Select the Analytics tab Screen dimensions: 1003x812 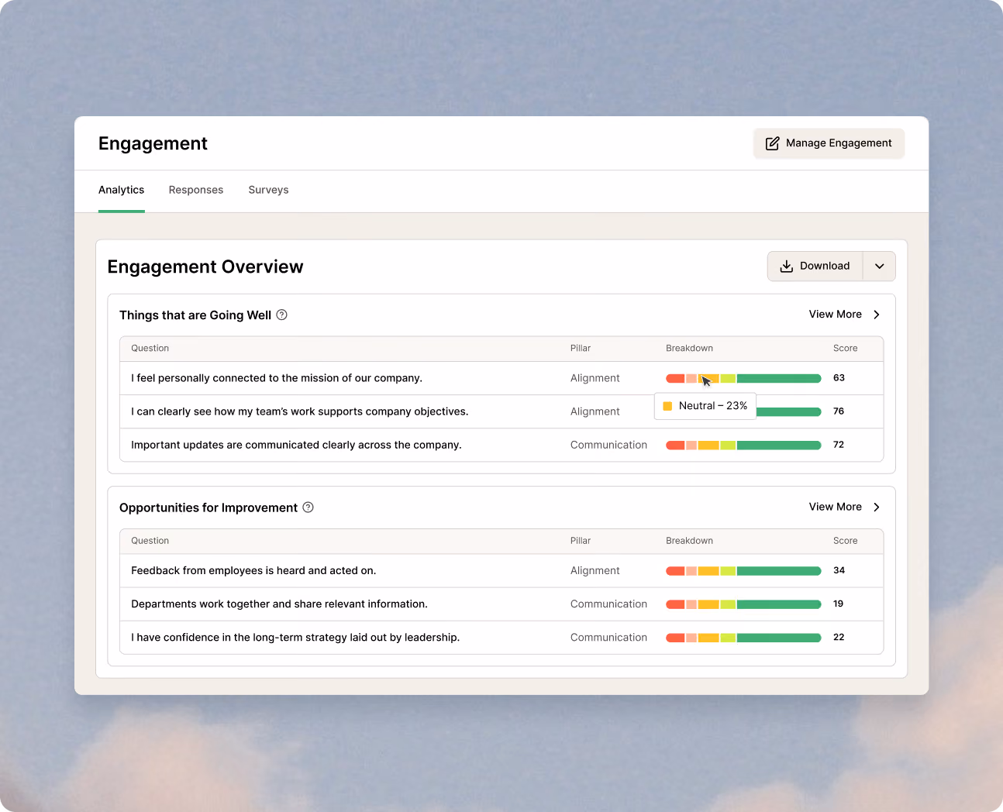pos(121,190)
